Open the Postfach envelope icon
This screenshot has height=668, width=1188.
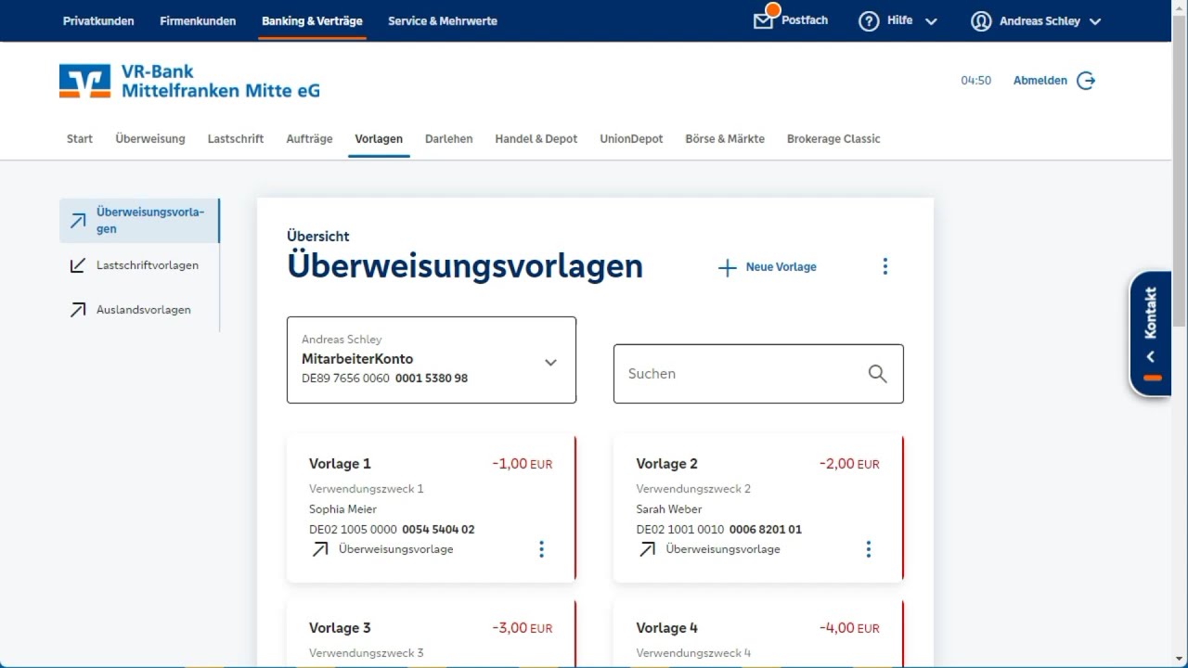pyautogui.click(x=763, y=20)
